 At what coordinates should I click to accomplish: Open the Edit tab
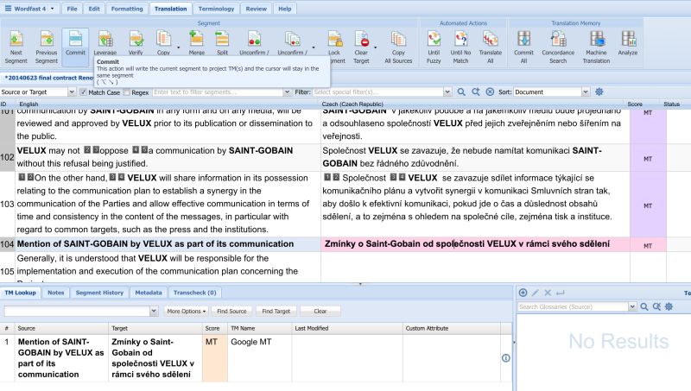(x=94, y=9)
